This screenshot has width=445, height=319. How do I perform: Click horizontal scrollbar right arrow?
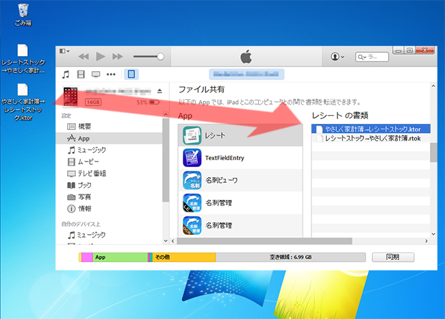click(x=427, y=241)
